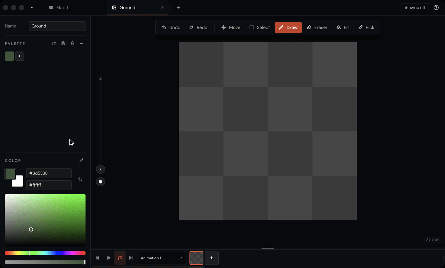
Task: Play the animation
Action: [109, 258]
